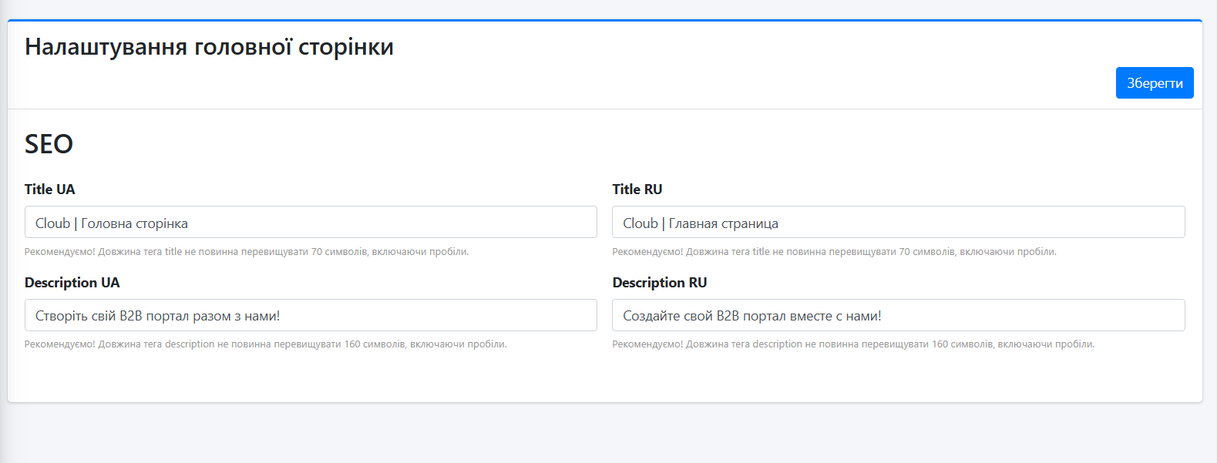Image resolution: width=1217 pixels, height=463 pixels.
Task: Place cursor on Cloub in Title RU field
Action: click(x=640, y=223)
